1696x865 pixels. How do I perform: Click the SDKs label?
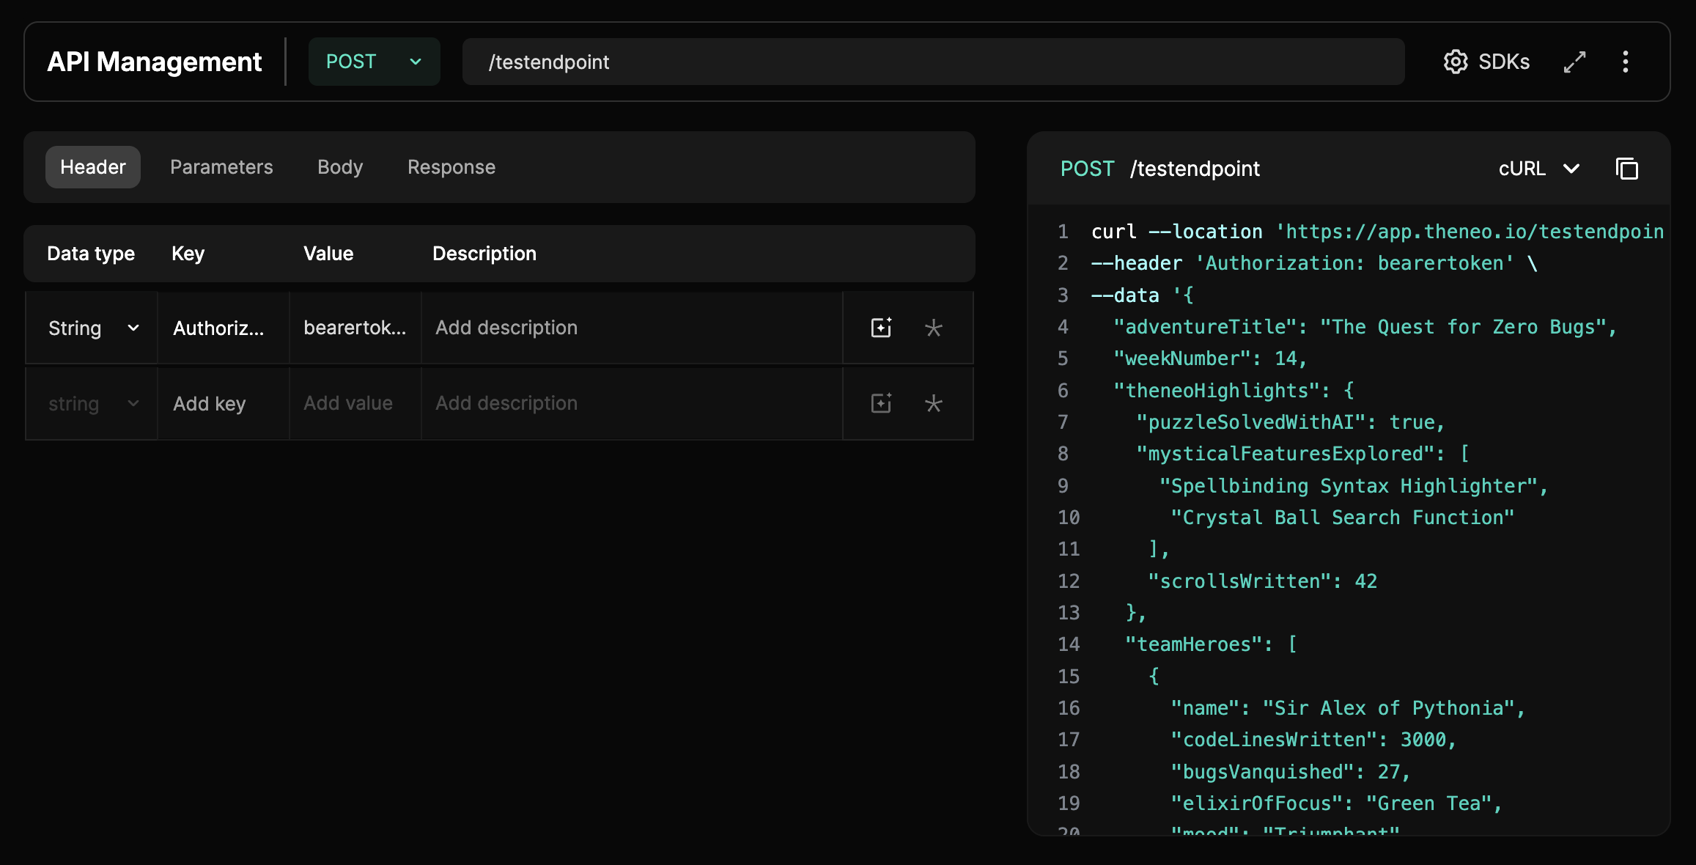point(1504,62)
